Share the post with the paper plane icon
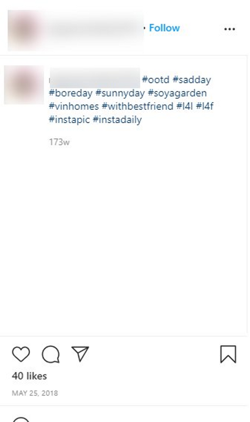 point(80,353)
